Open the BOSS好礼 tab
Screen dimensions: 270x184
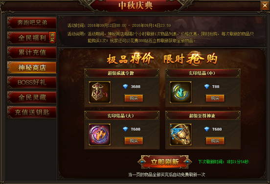(x=32, y=83)
